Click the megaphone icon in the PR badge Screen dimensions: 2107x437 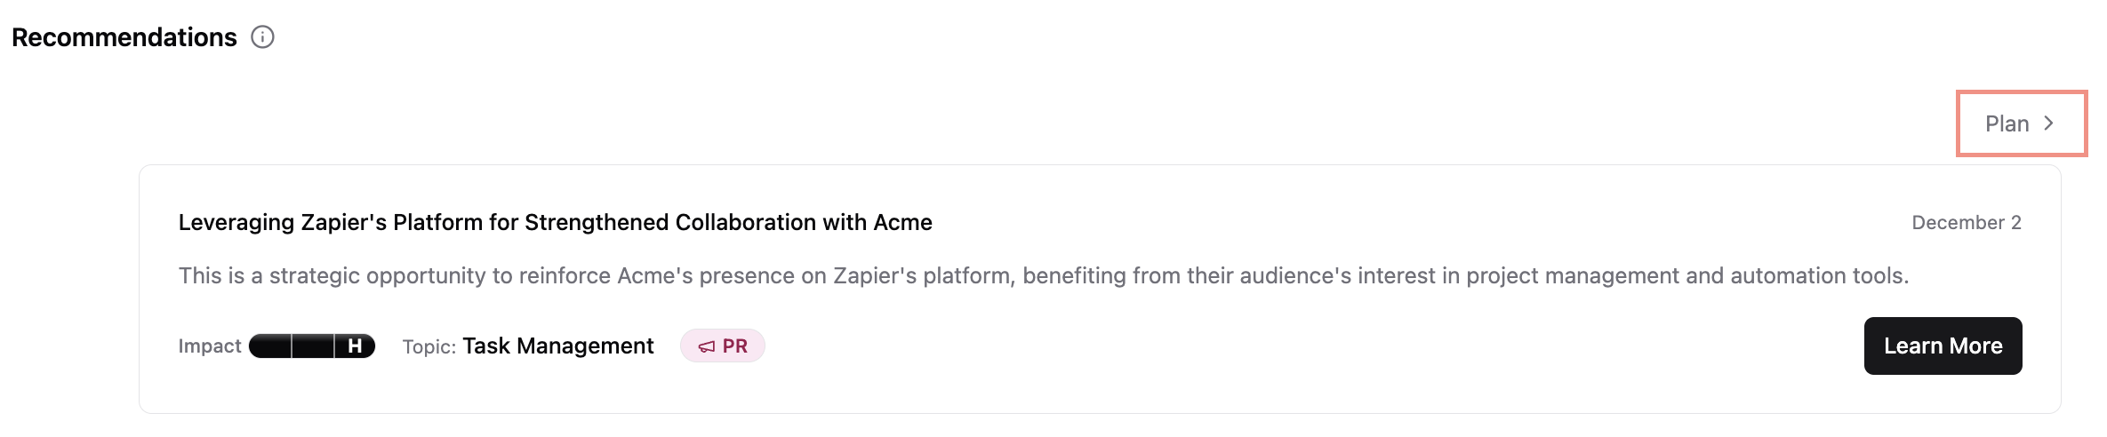click(707, 346)
